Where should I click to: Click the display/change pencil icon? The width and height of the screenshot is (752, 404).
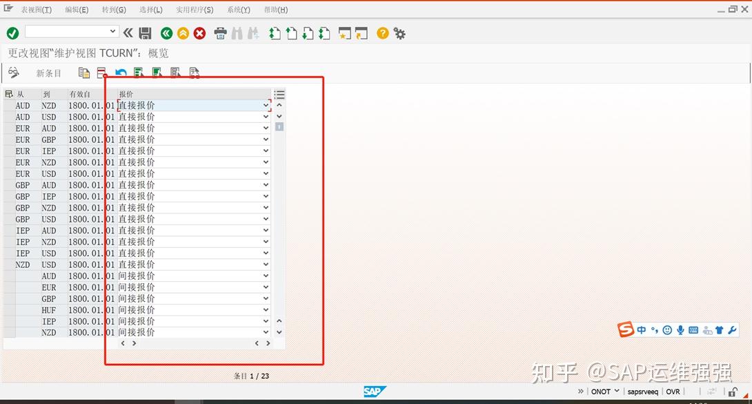point(14,73)
